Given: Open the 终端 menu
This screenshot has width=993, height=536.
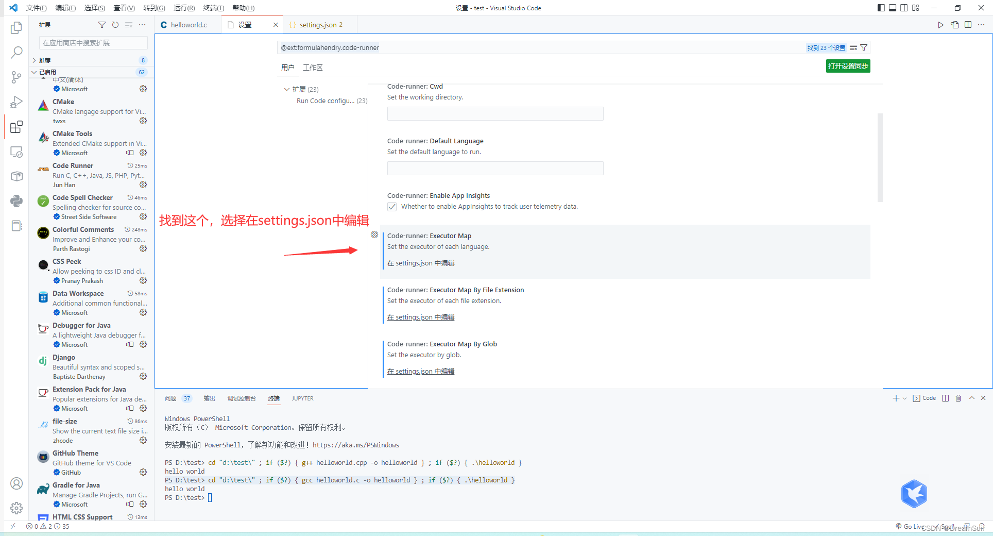Looking at the screenshot, I should (214, 8).
